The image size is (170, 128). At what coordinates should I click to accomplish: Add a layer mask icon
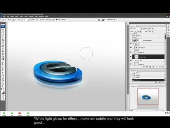pos(150,67)
